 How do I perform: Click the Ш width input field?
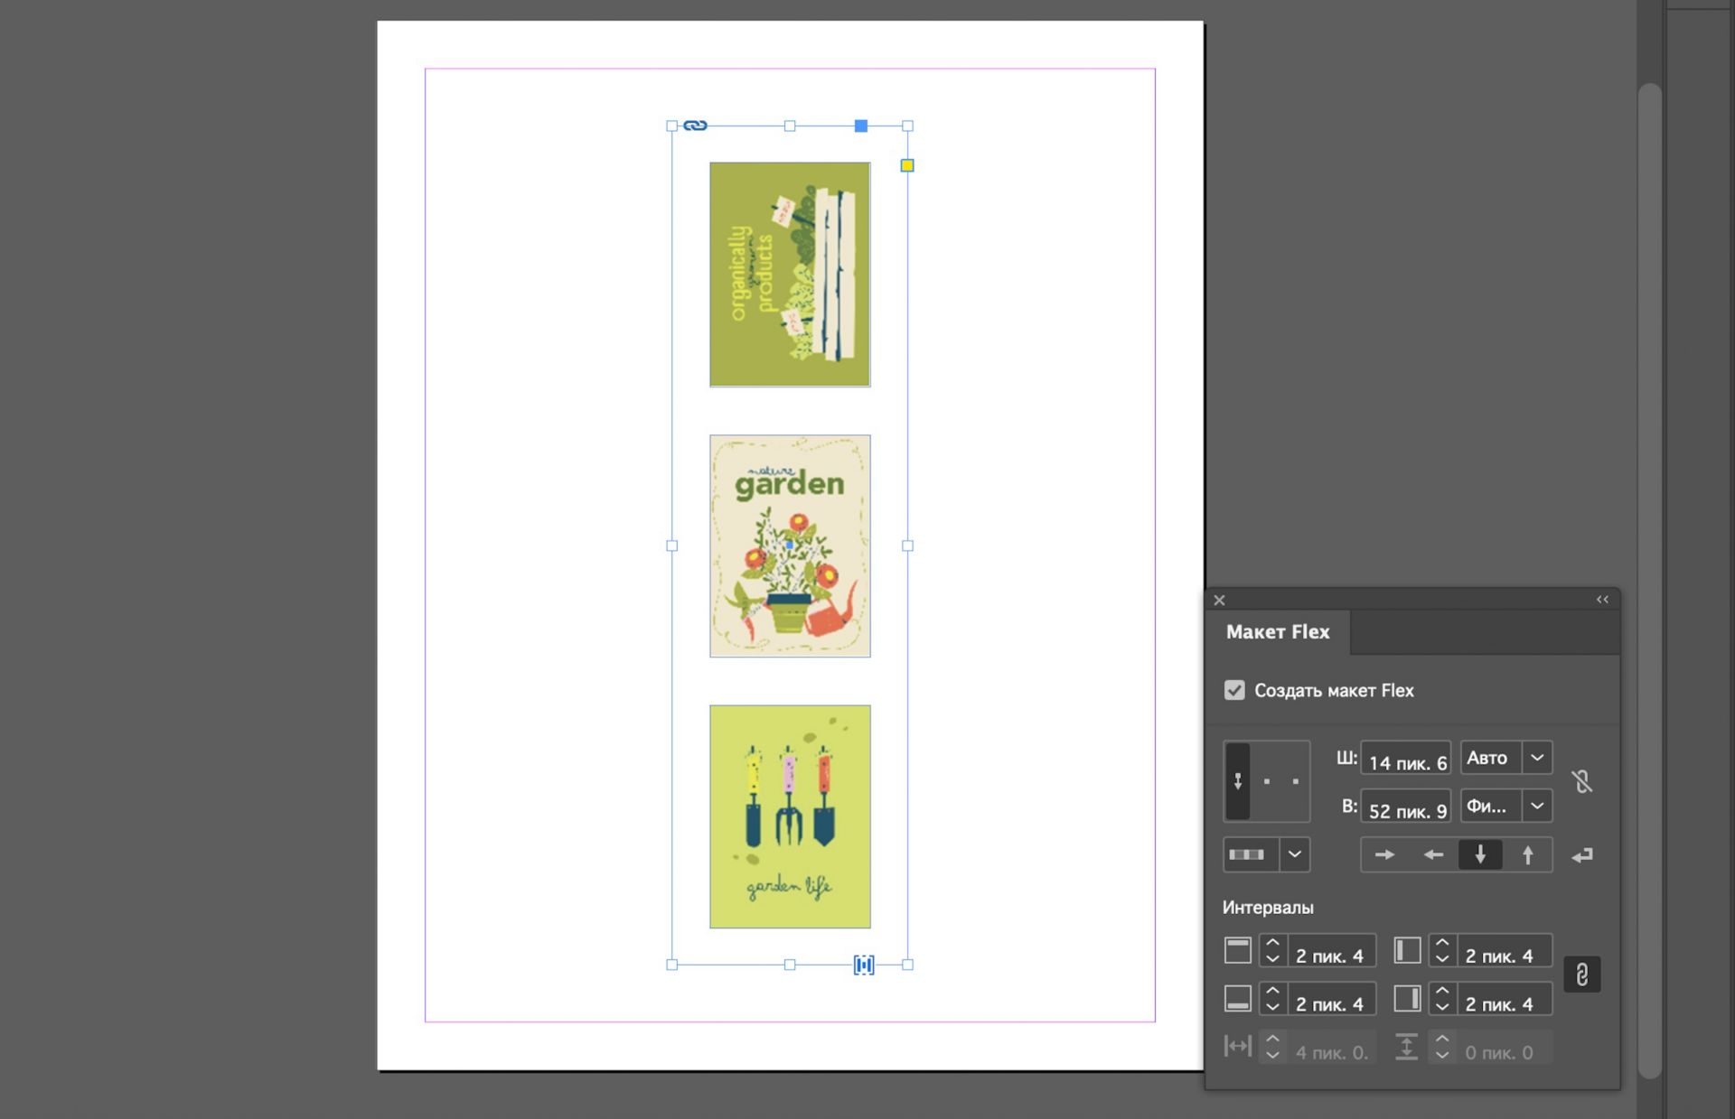[1405, 761]
